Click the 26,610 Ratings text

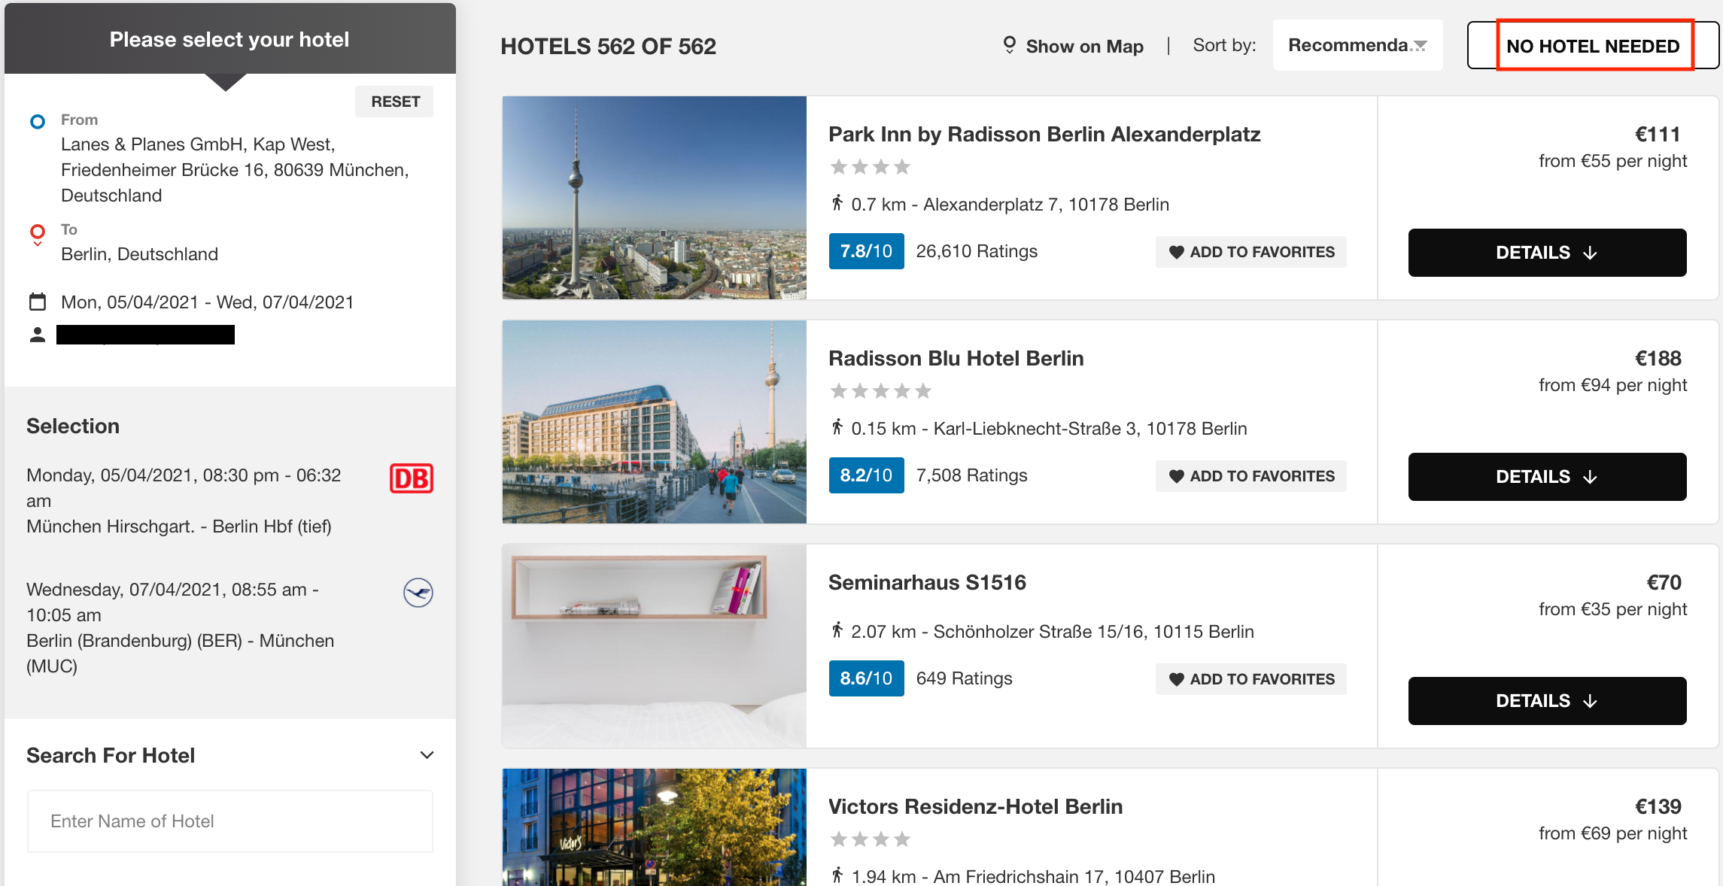[977, 251]
